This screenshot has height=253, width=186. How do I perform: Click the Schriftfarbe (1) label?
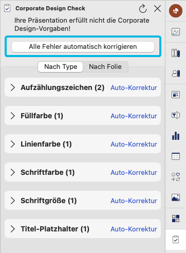[x=48, y=172]
